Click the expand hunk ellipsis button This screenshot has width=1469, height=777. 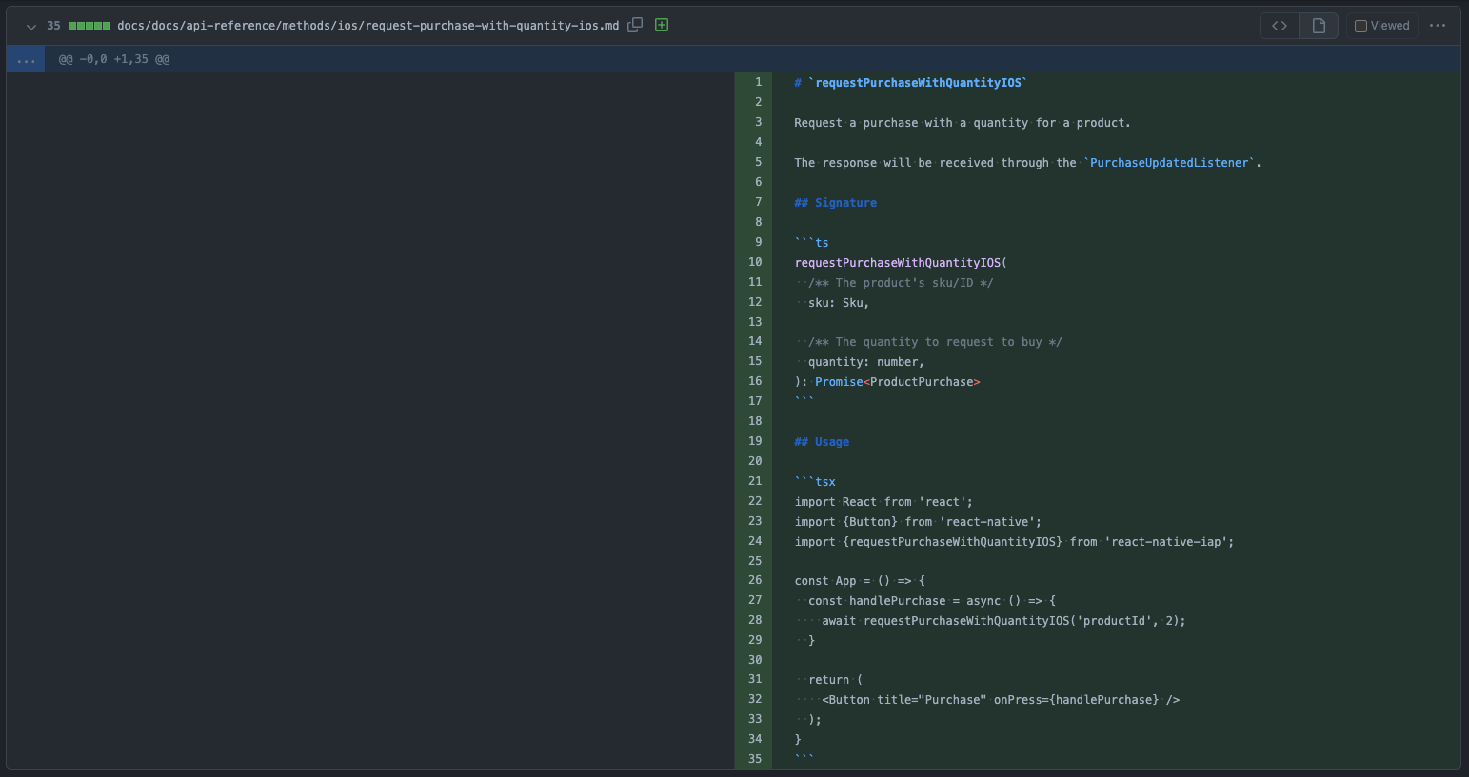point(26,58)
